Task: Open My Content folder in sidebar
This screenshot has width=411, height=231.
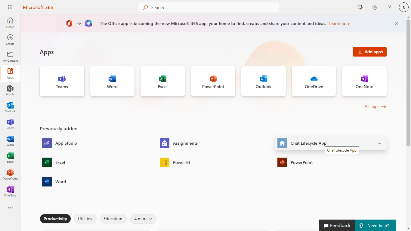Action: (10, 57)
